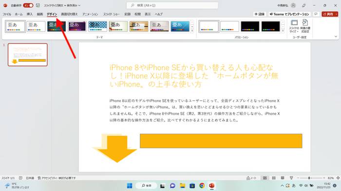Select the second black variant thumbnail
The image size is (341, 191).
coord(270,26)
